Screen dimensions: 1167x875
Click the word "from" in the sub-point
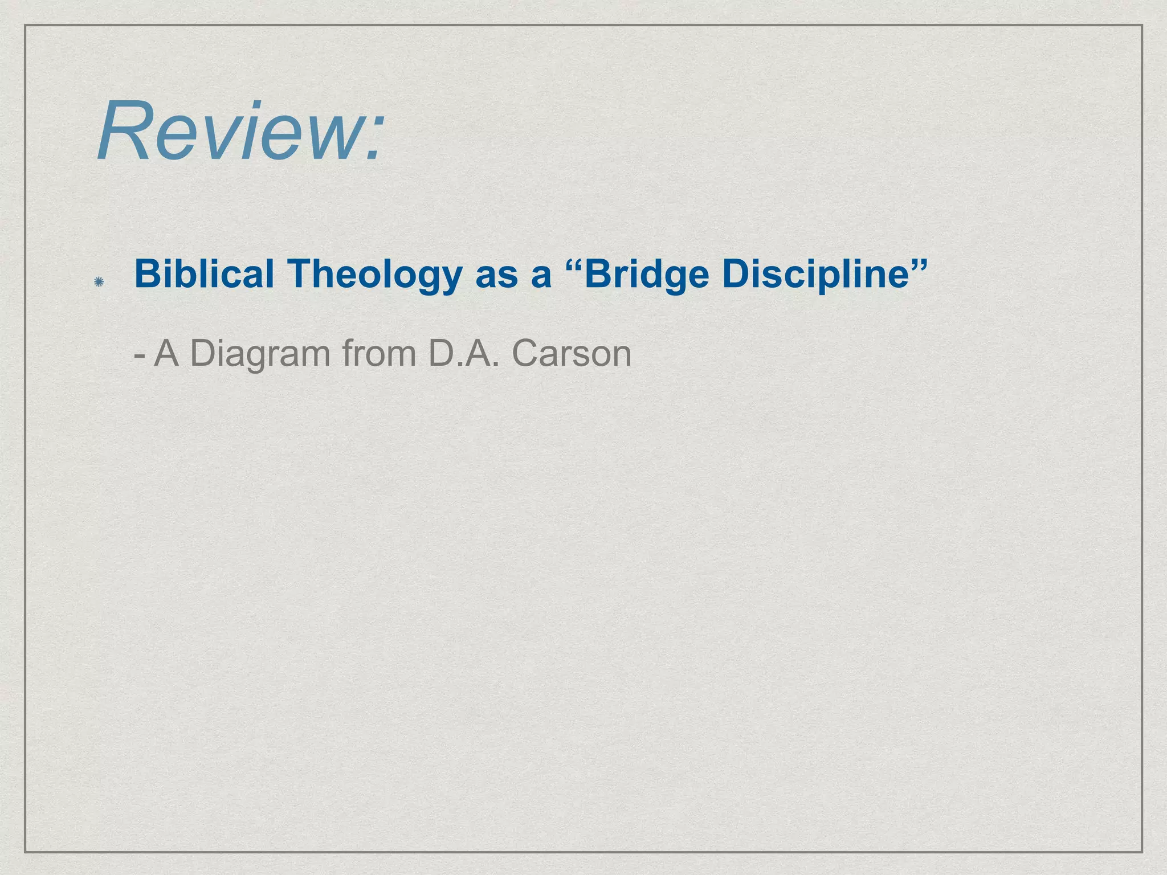coord(379,353)
